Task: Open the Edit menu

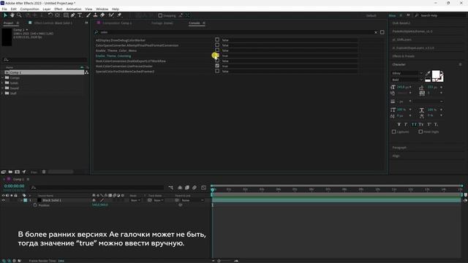Action: [13, 9]
